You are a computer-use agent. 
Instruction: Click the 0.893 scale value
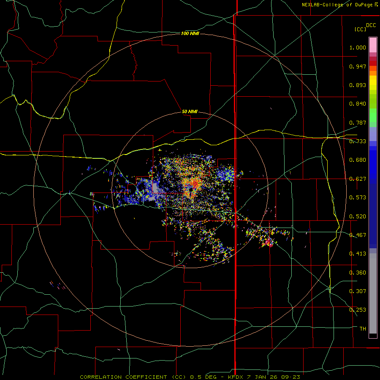[x=358, y=85]
